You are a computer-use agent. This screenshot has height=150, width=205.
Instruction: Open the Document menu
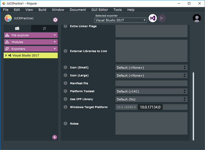point(78,10)
